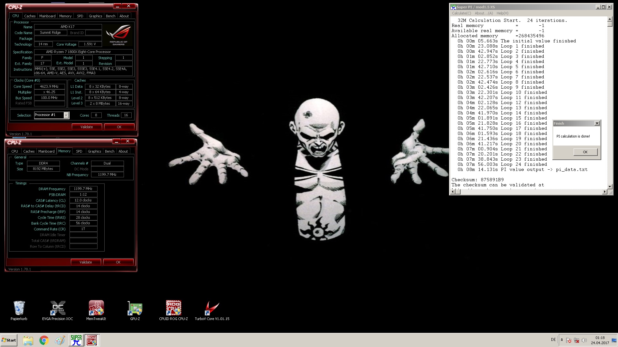Select SPD tab in lower CPU-Z window
The width and height of the screenshot is (618, 347).
coord(79,151)
